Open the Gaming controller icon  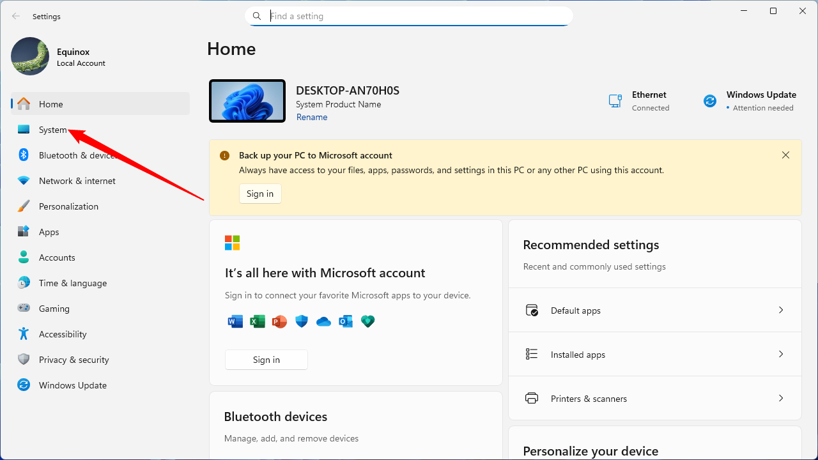point(24,309)
